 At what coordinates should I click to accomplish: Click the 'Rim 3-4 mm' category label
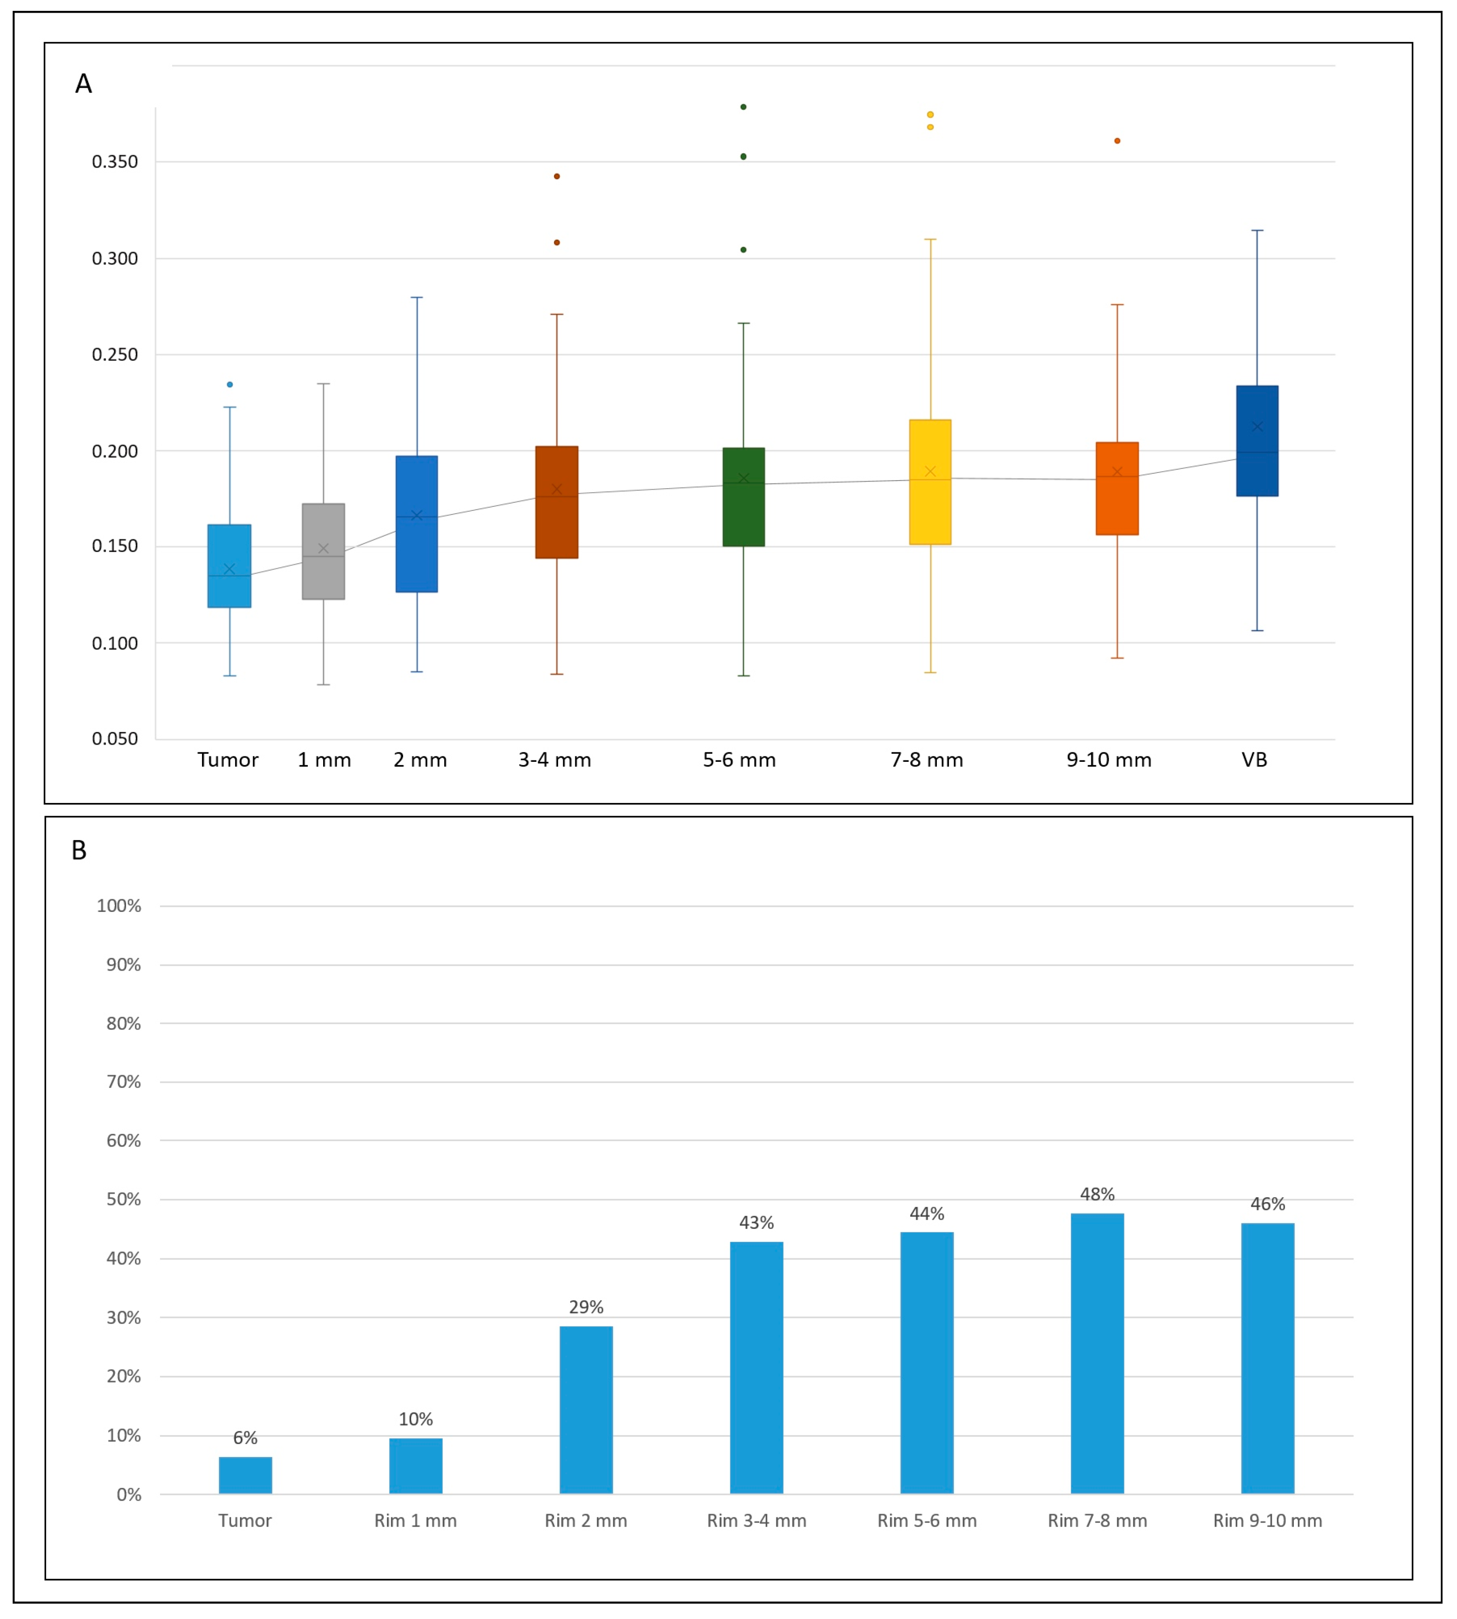[757, 1520]
